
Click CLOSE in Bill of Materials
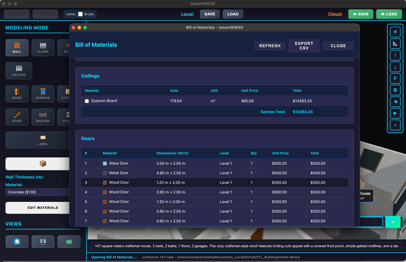(338, 46)
